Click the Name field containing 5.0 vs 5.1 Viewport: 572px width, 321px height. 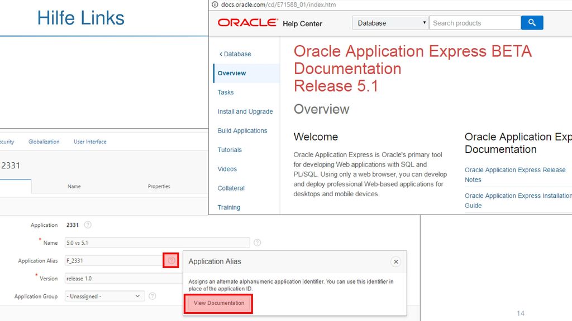(157, 243)
